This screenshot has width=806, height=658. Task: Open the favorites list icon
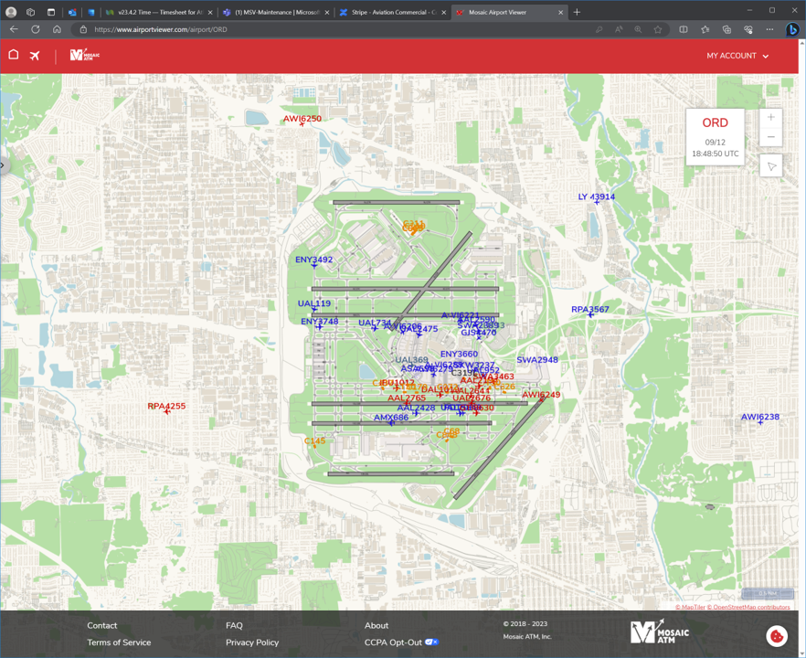pos(705,29)
